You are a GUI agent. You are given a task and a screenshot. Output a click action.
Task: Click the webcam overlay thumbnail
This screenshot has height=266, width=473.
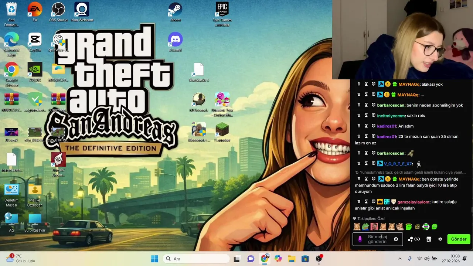pyautogui.click(x=402, y=40)
